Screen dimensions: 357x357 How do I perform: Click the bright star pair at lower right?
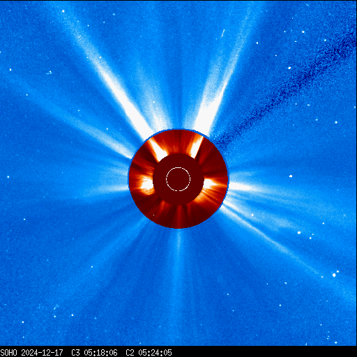335,273
